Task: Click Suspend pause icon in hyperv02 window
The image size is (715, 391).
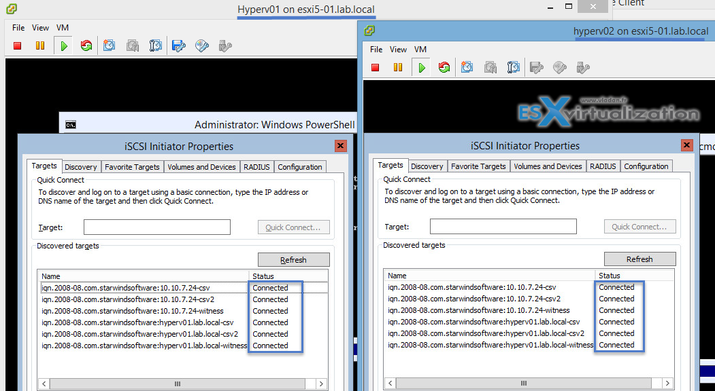Action: 398,67
